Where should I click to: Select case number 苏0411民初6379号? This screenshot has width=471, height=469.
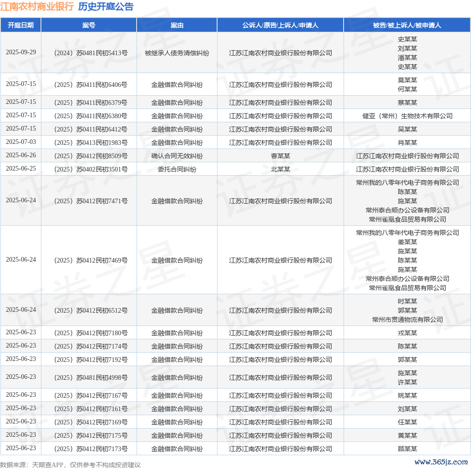pyautogui.click(x=91, y=103)
